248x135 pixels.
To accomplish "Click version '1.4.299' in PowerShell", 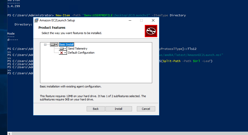I will coord(14,6).
